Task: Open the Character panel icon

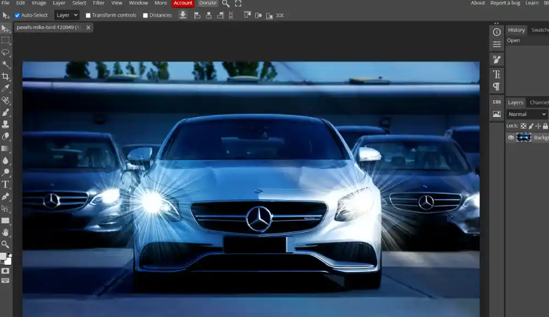Action: click(x=496, y=74)
